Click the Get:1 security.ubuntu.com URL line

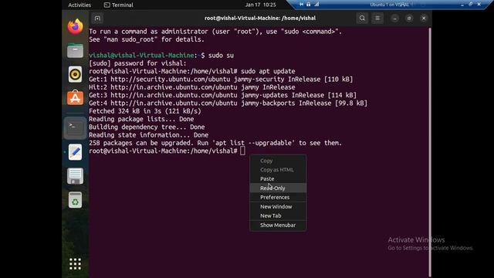tap(221, 79)
